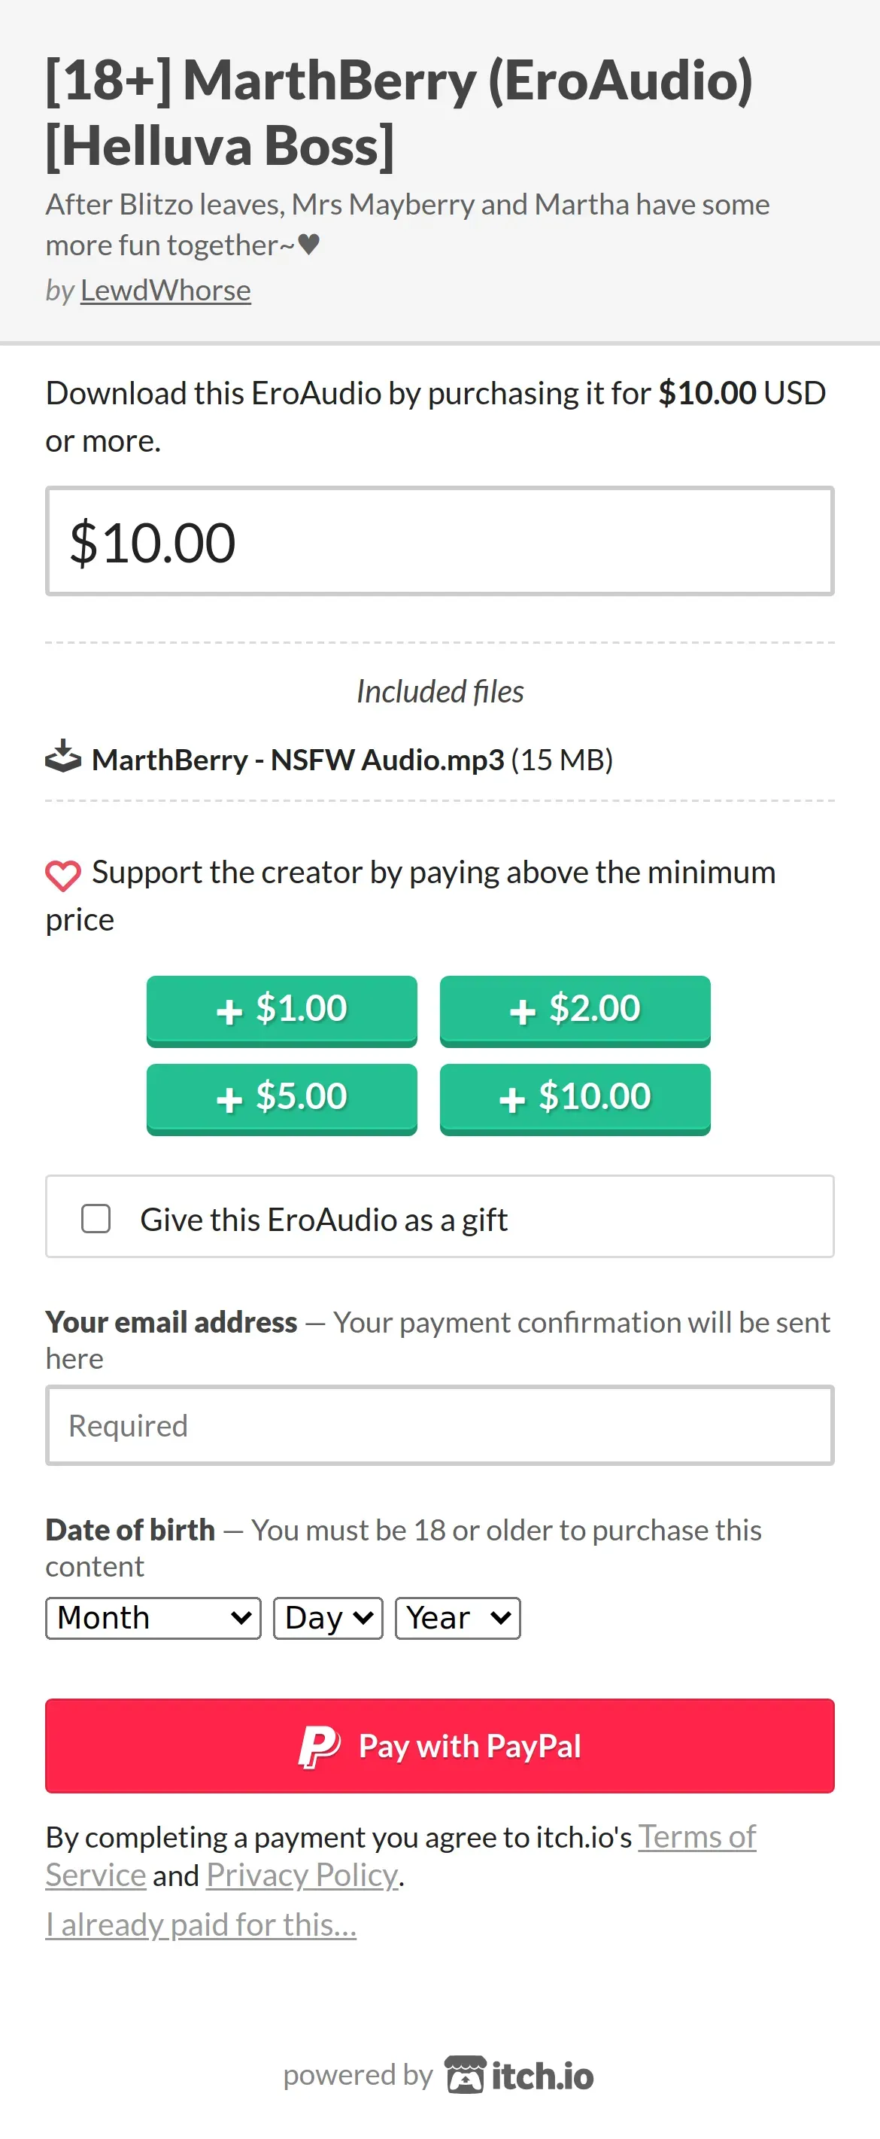Add $5.00 to the payment amount
Screen dimensions: 880x2139
[282, 1098]
